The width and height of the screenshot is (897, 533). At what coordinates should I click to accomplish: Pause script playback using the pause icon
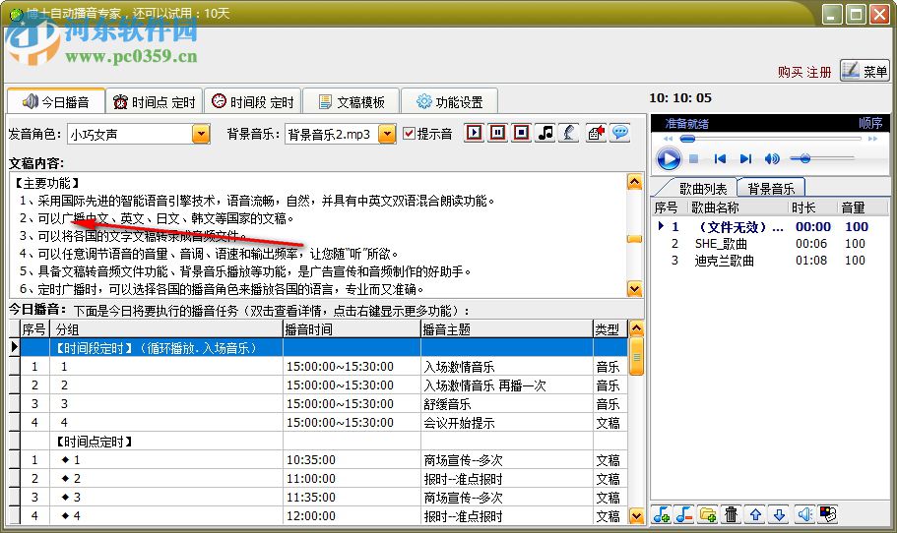pyautogui.click(x=497, y=133)
